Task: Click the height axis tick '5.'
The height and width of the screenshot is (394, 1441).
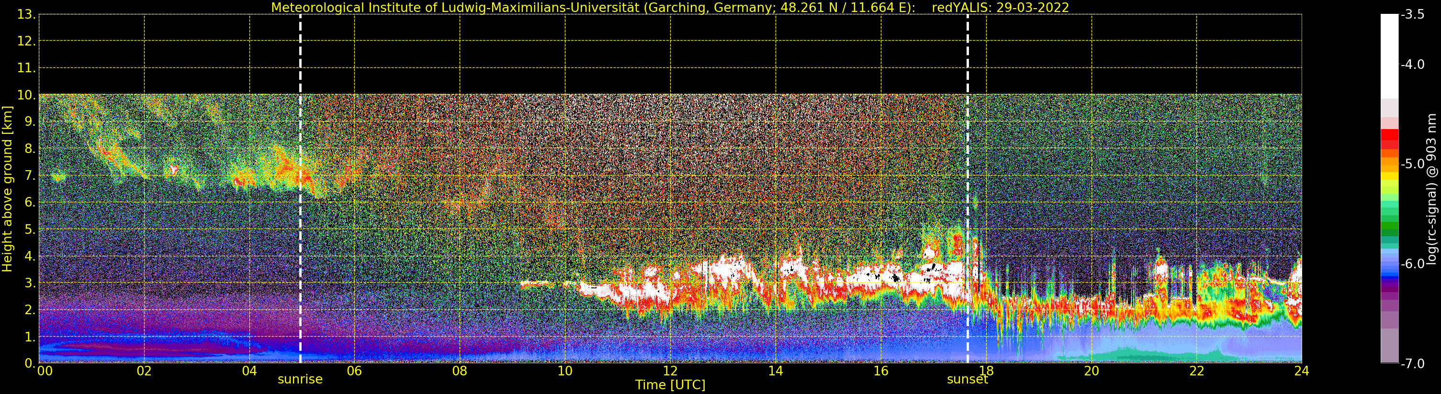Action: (x=30, y=229)
